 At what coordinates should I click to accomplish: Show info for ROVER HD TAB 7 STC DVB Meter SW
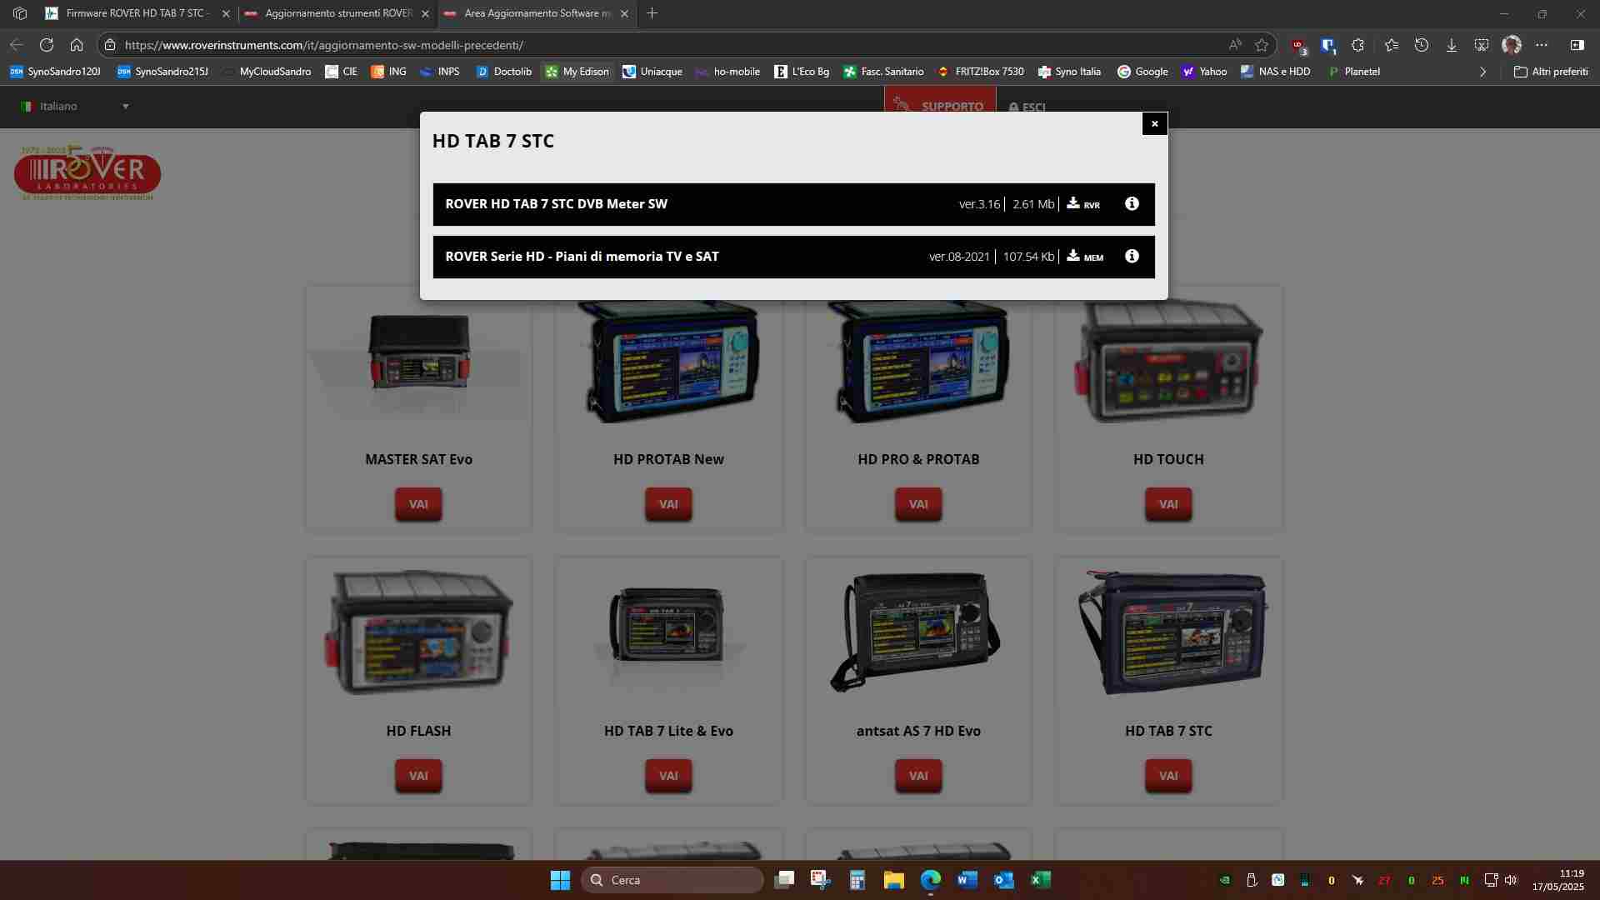click(1132, 204)
